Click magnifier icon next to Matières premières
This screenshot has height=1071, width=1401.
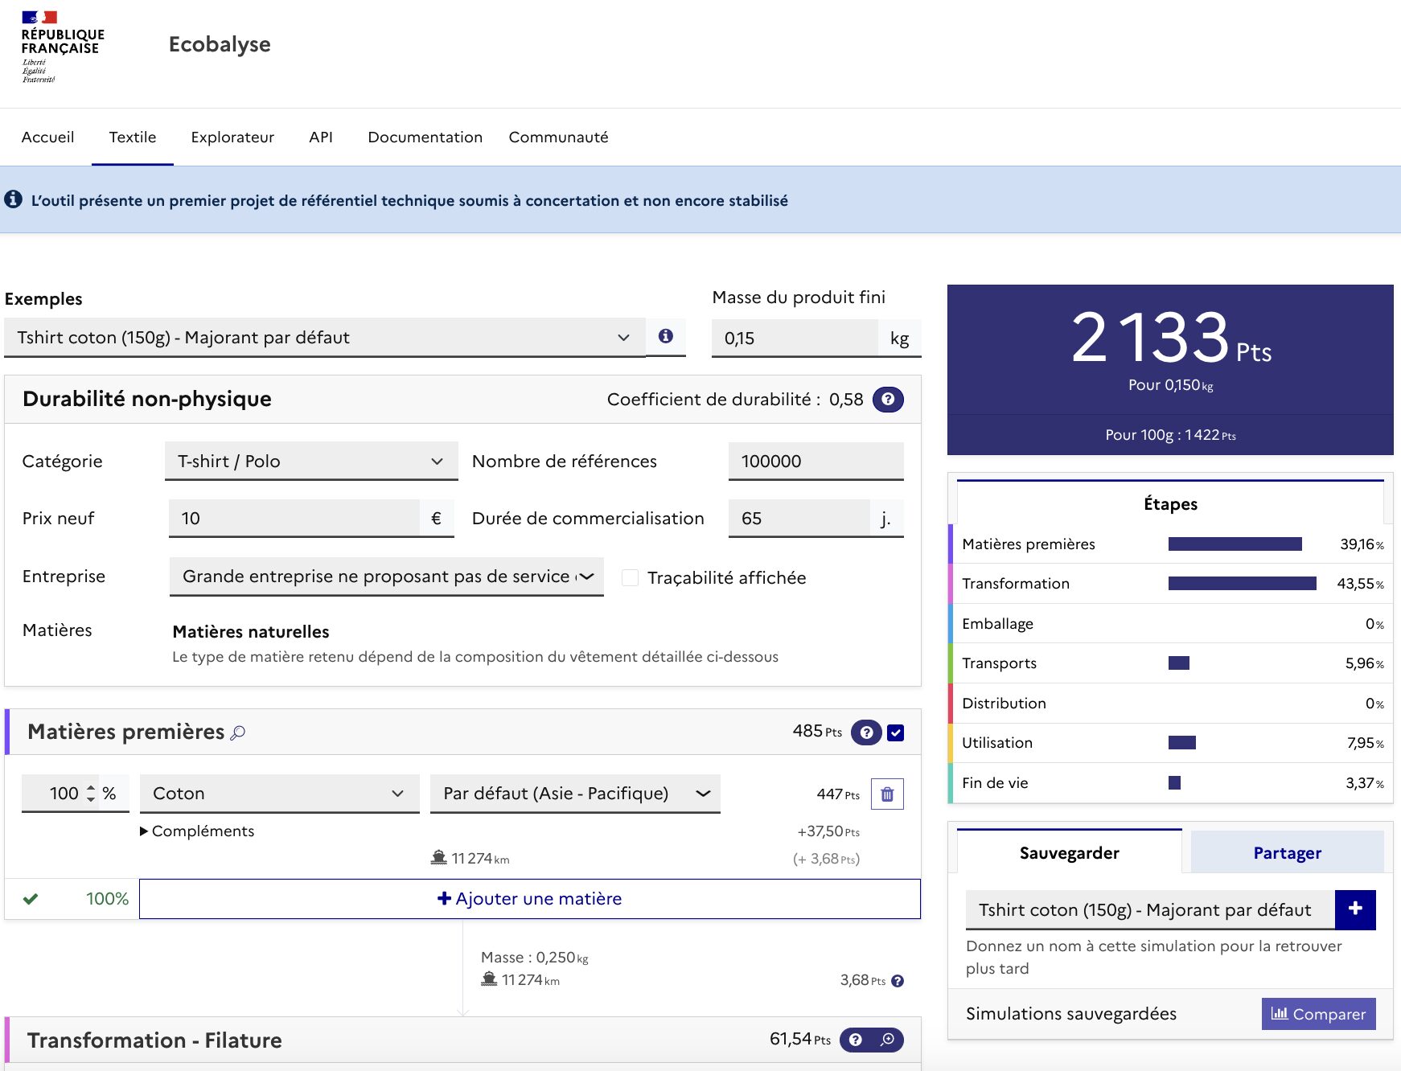(238, 732)
